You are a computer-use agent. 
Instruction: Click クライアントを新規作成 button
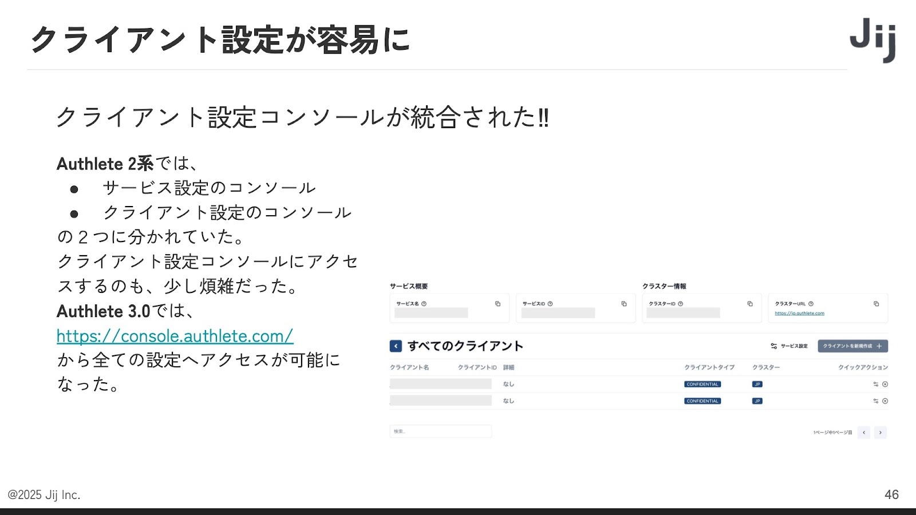tap(853, 346)
